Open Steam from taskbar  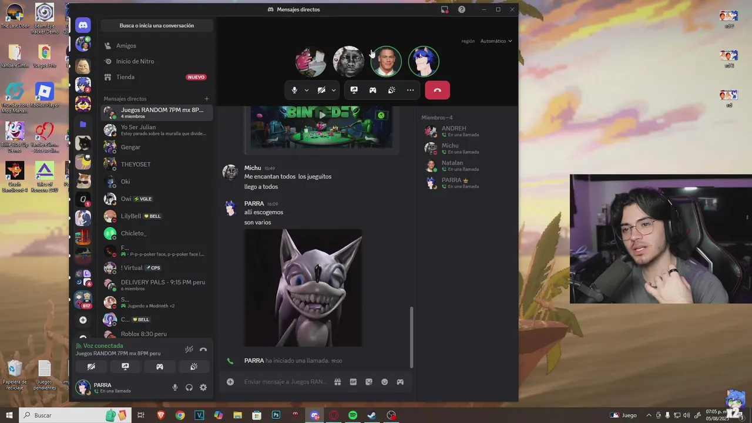pyautogui.click(x=372, y=415)
